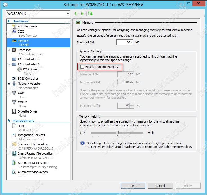Select the COM 1 tree item
The image size is (207, 195).
point(22,93)
